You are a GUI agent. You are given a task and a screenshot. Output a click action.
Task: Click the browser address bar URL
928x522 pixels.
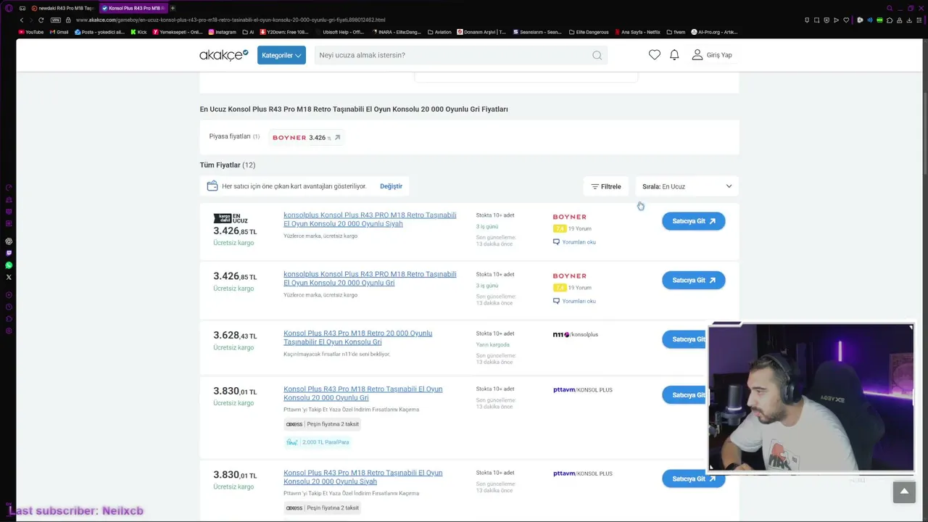231,20
